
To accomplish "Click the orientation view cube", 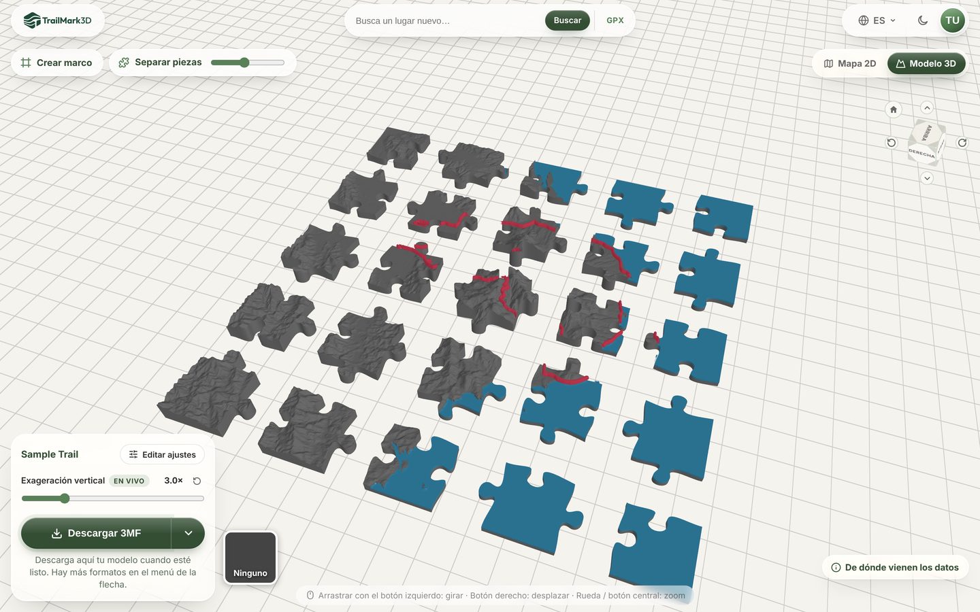I will click(x=926, y=143).
